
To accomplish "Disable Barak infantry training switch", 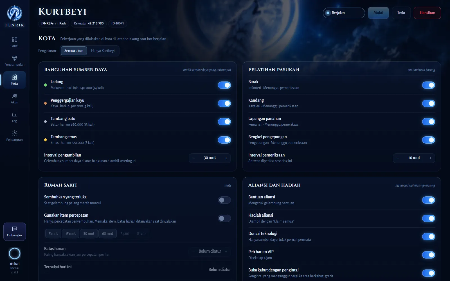I will (429, 85).
